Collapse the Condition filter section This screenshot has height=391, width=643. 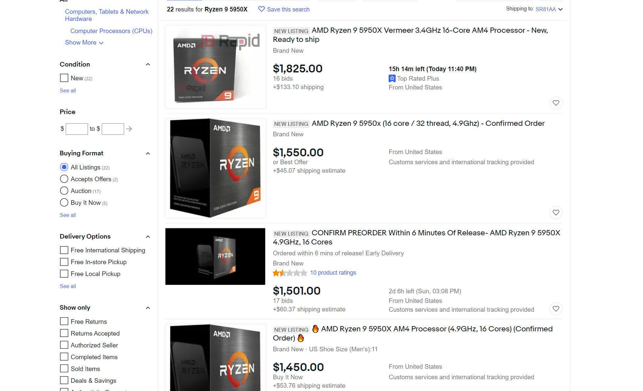coord(148,65)
